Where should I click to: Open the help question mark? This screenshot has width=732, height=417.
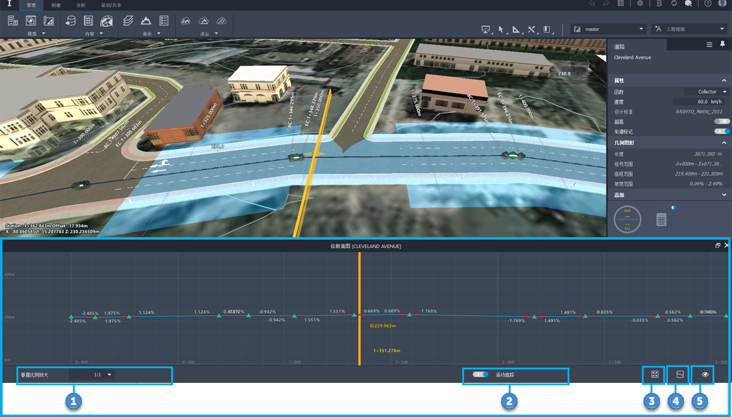click(708, 4)
